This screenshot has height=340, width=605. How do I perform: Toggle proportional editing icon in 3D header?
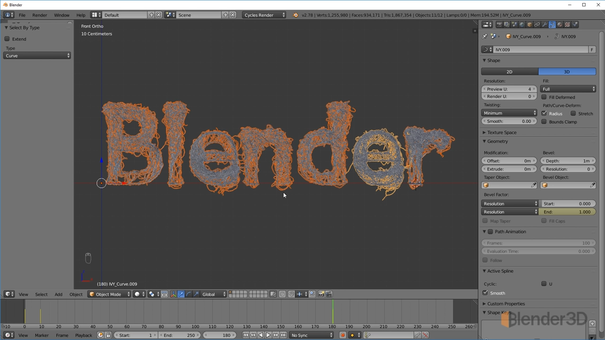tap(282, 294)
